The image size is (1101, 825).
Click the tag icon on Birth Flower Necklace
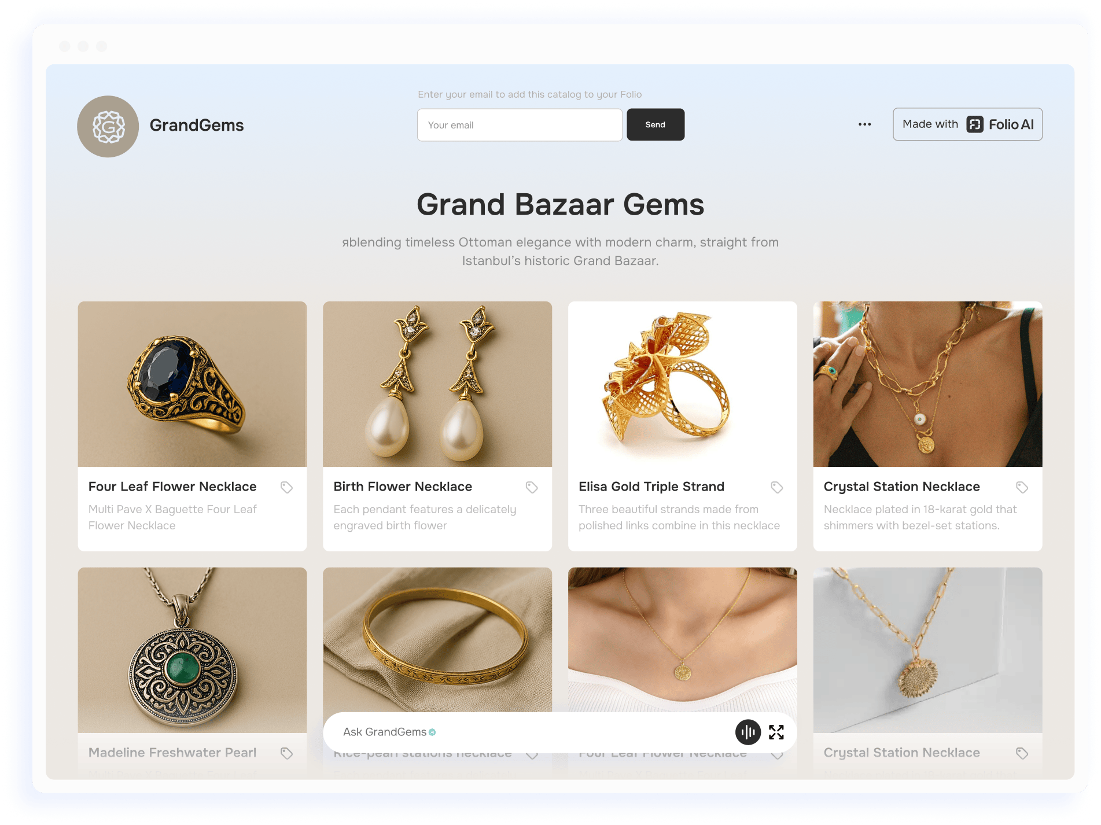pos(532,487)
